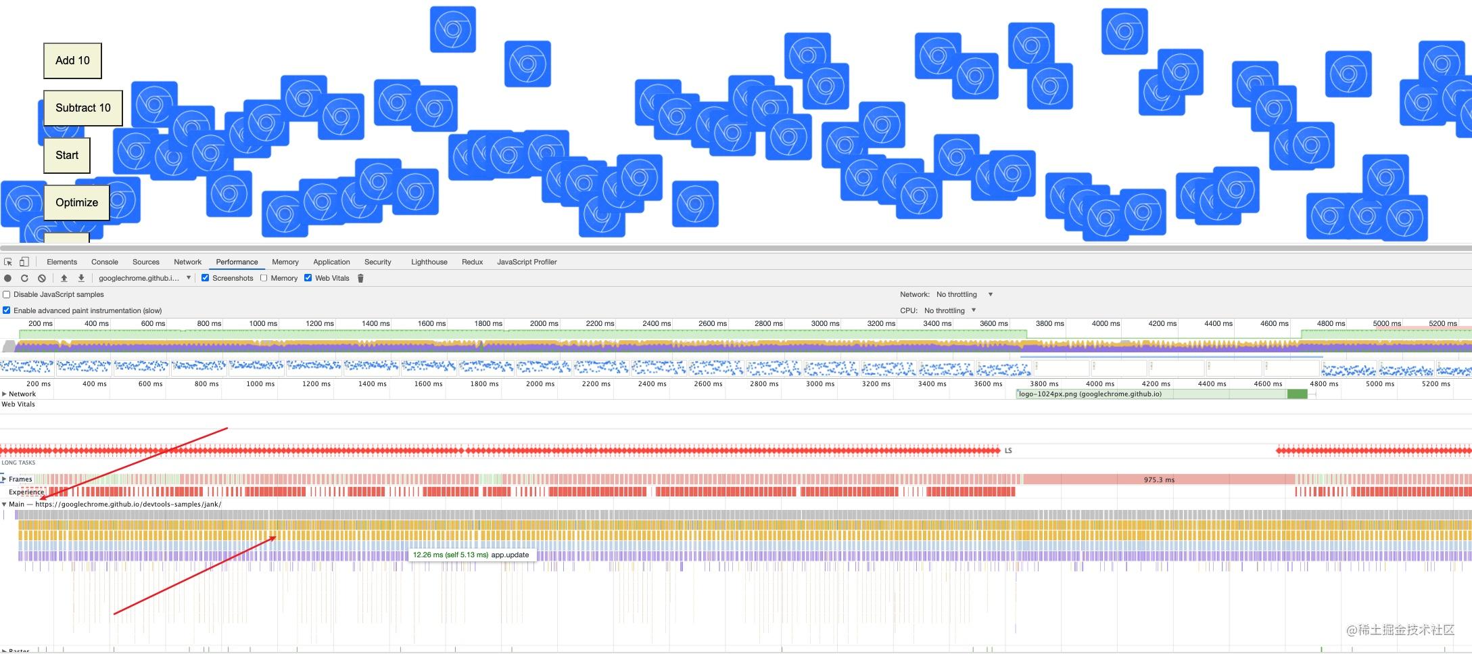Go to the Memory tab
The image size is (1472, 654).
[285, 262]
